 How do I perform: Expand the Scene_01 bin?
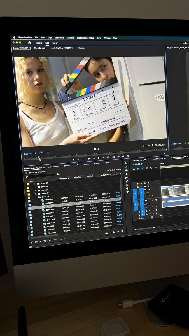point(35,184)
